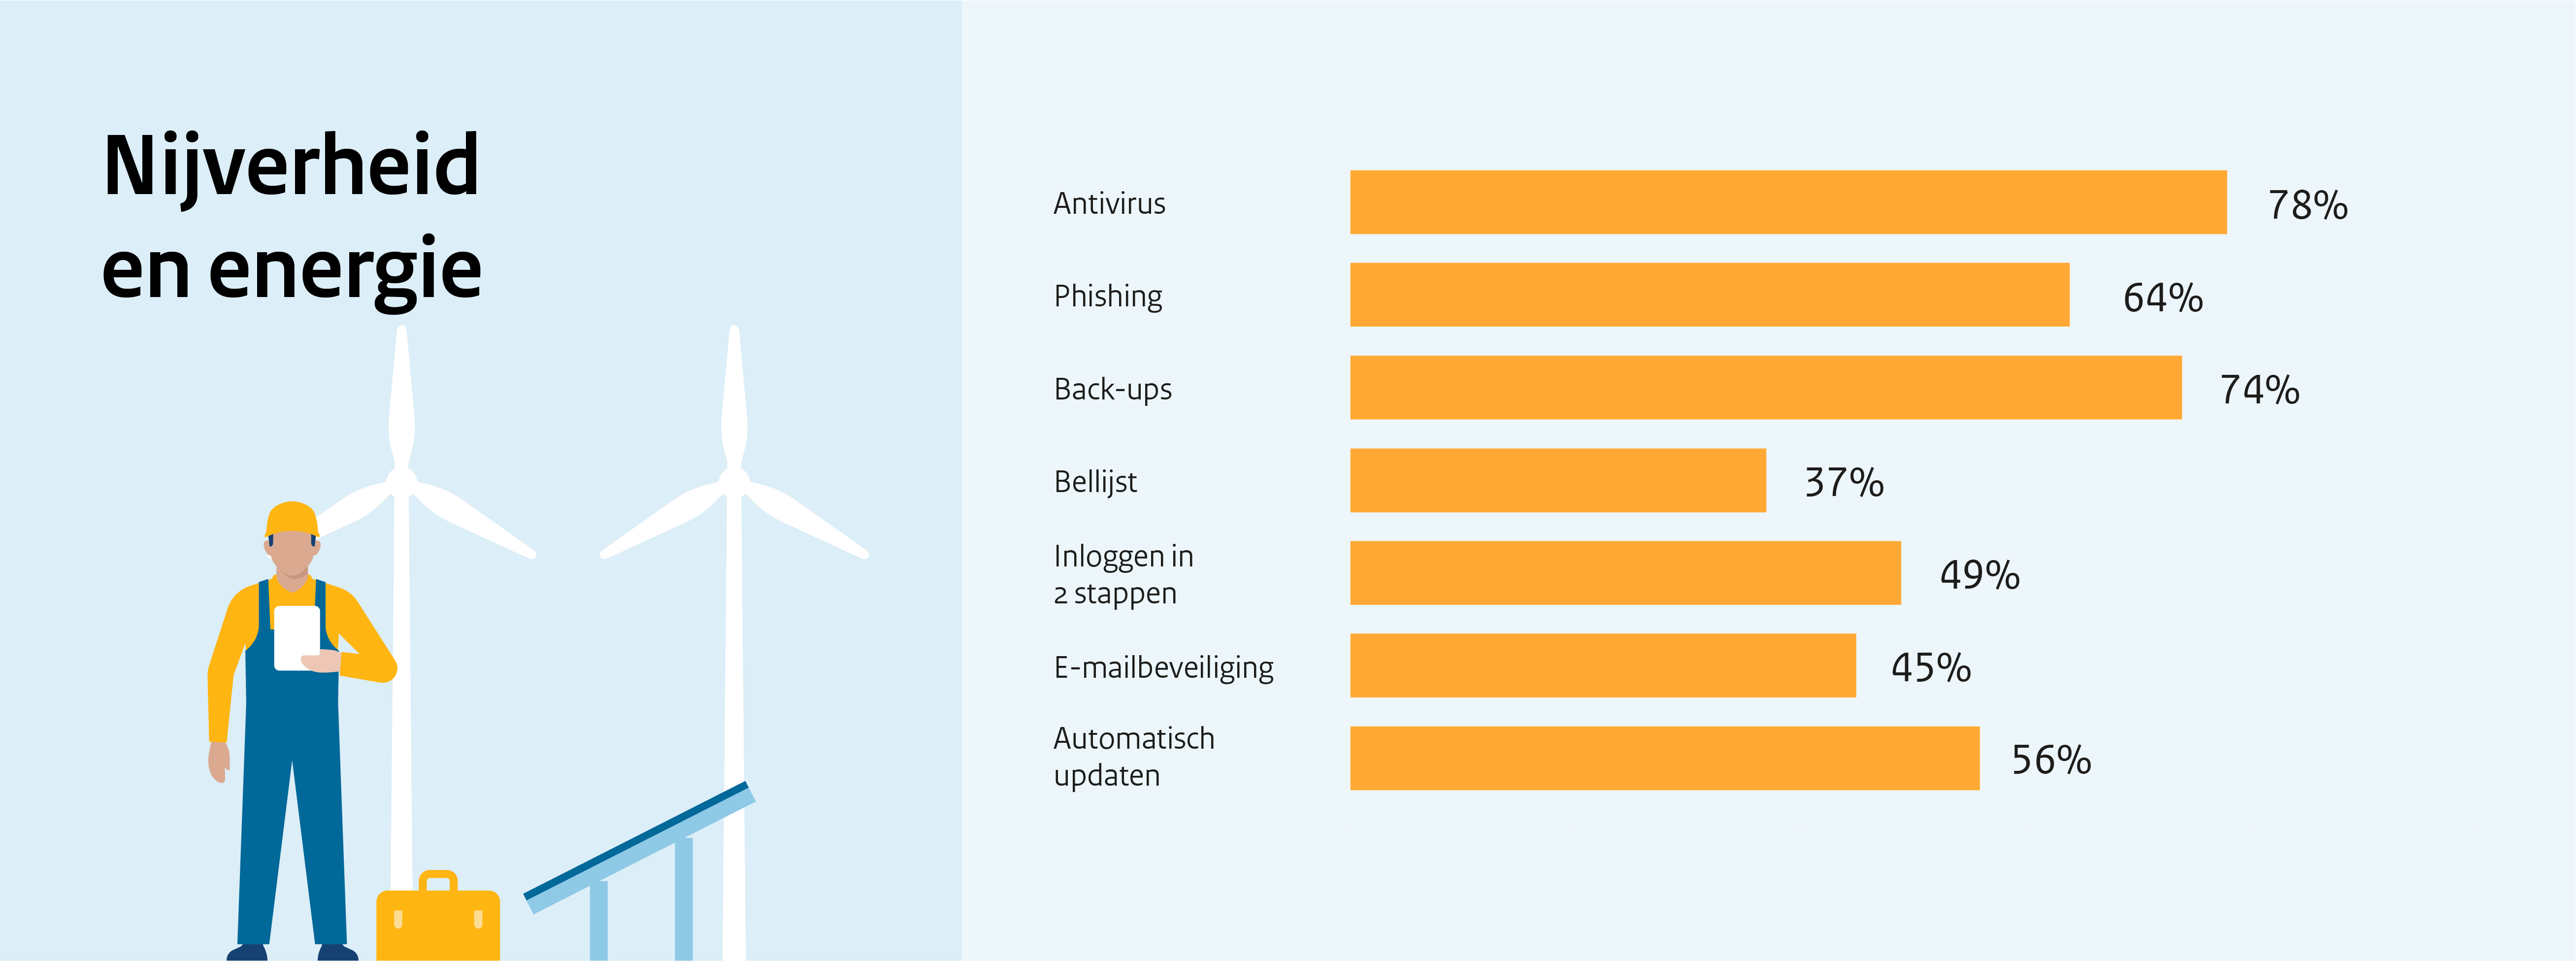This screenshot has height=961, width=2576.
Task: Select the Phishing orange bar
Action: coord(1709,295)
